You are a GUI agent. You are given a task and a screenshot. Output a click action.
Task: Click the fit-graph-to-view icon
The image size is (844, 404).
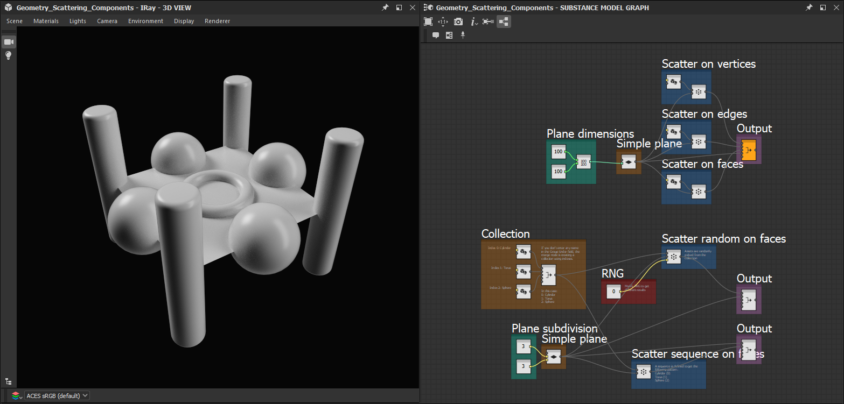tap(428, 22)
